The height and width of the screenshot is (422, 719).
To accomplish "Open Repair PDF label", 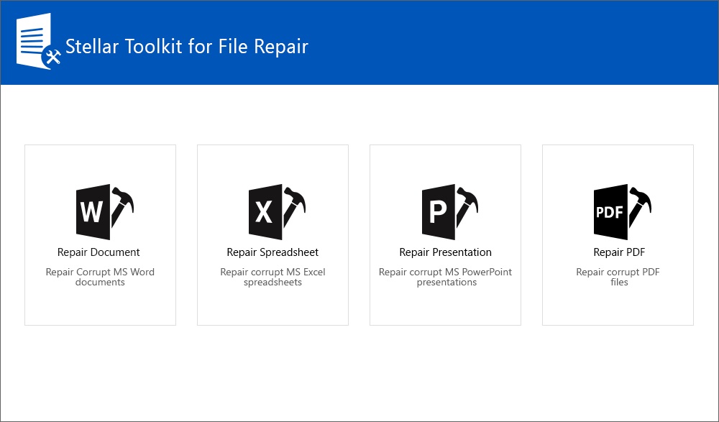I will coord(619,252).
